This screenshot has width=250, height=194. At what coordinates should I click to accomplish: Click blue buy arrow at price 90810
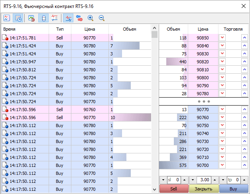pos(244,70)
